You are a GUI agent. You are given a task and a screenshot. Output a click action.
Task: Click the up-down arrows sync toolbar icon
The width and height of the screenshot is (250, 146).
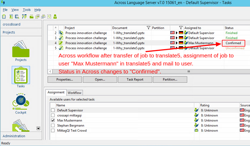[x=11, y=16]
